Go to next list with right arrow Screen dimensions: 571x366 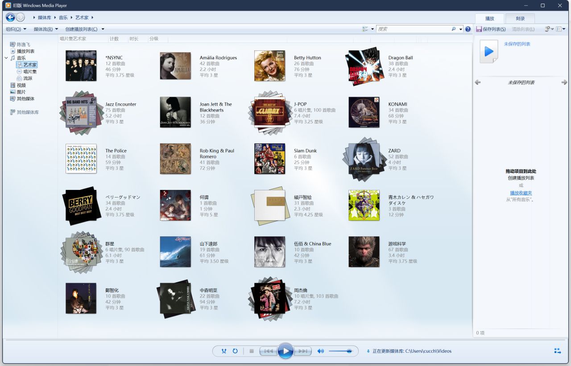(564, 82)
